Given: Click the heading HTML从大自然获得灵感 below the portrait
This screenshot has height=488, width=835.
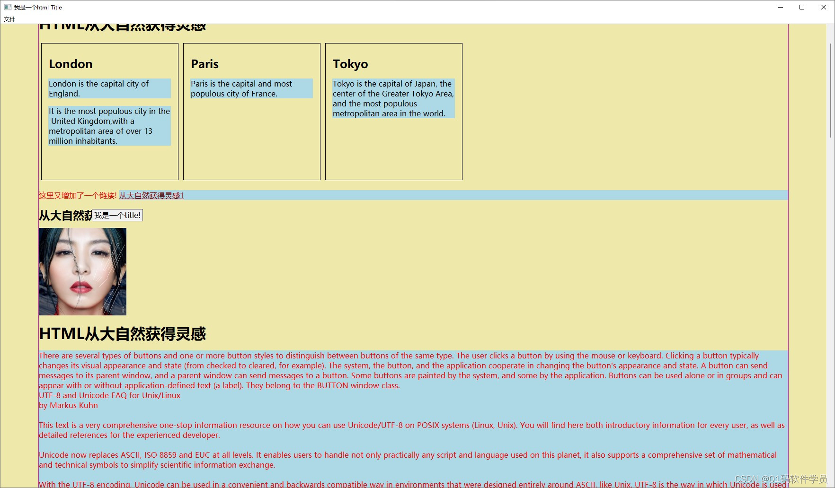Looking at the screenshot, I should 123,334.
